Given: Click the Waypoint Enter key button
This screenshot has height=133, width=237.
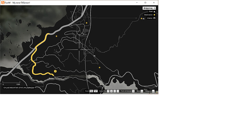Looking at the screenshot, I should (x=153, y=91).
